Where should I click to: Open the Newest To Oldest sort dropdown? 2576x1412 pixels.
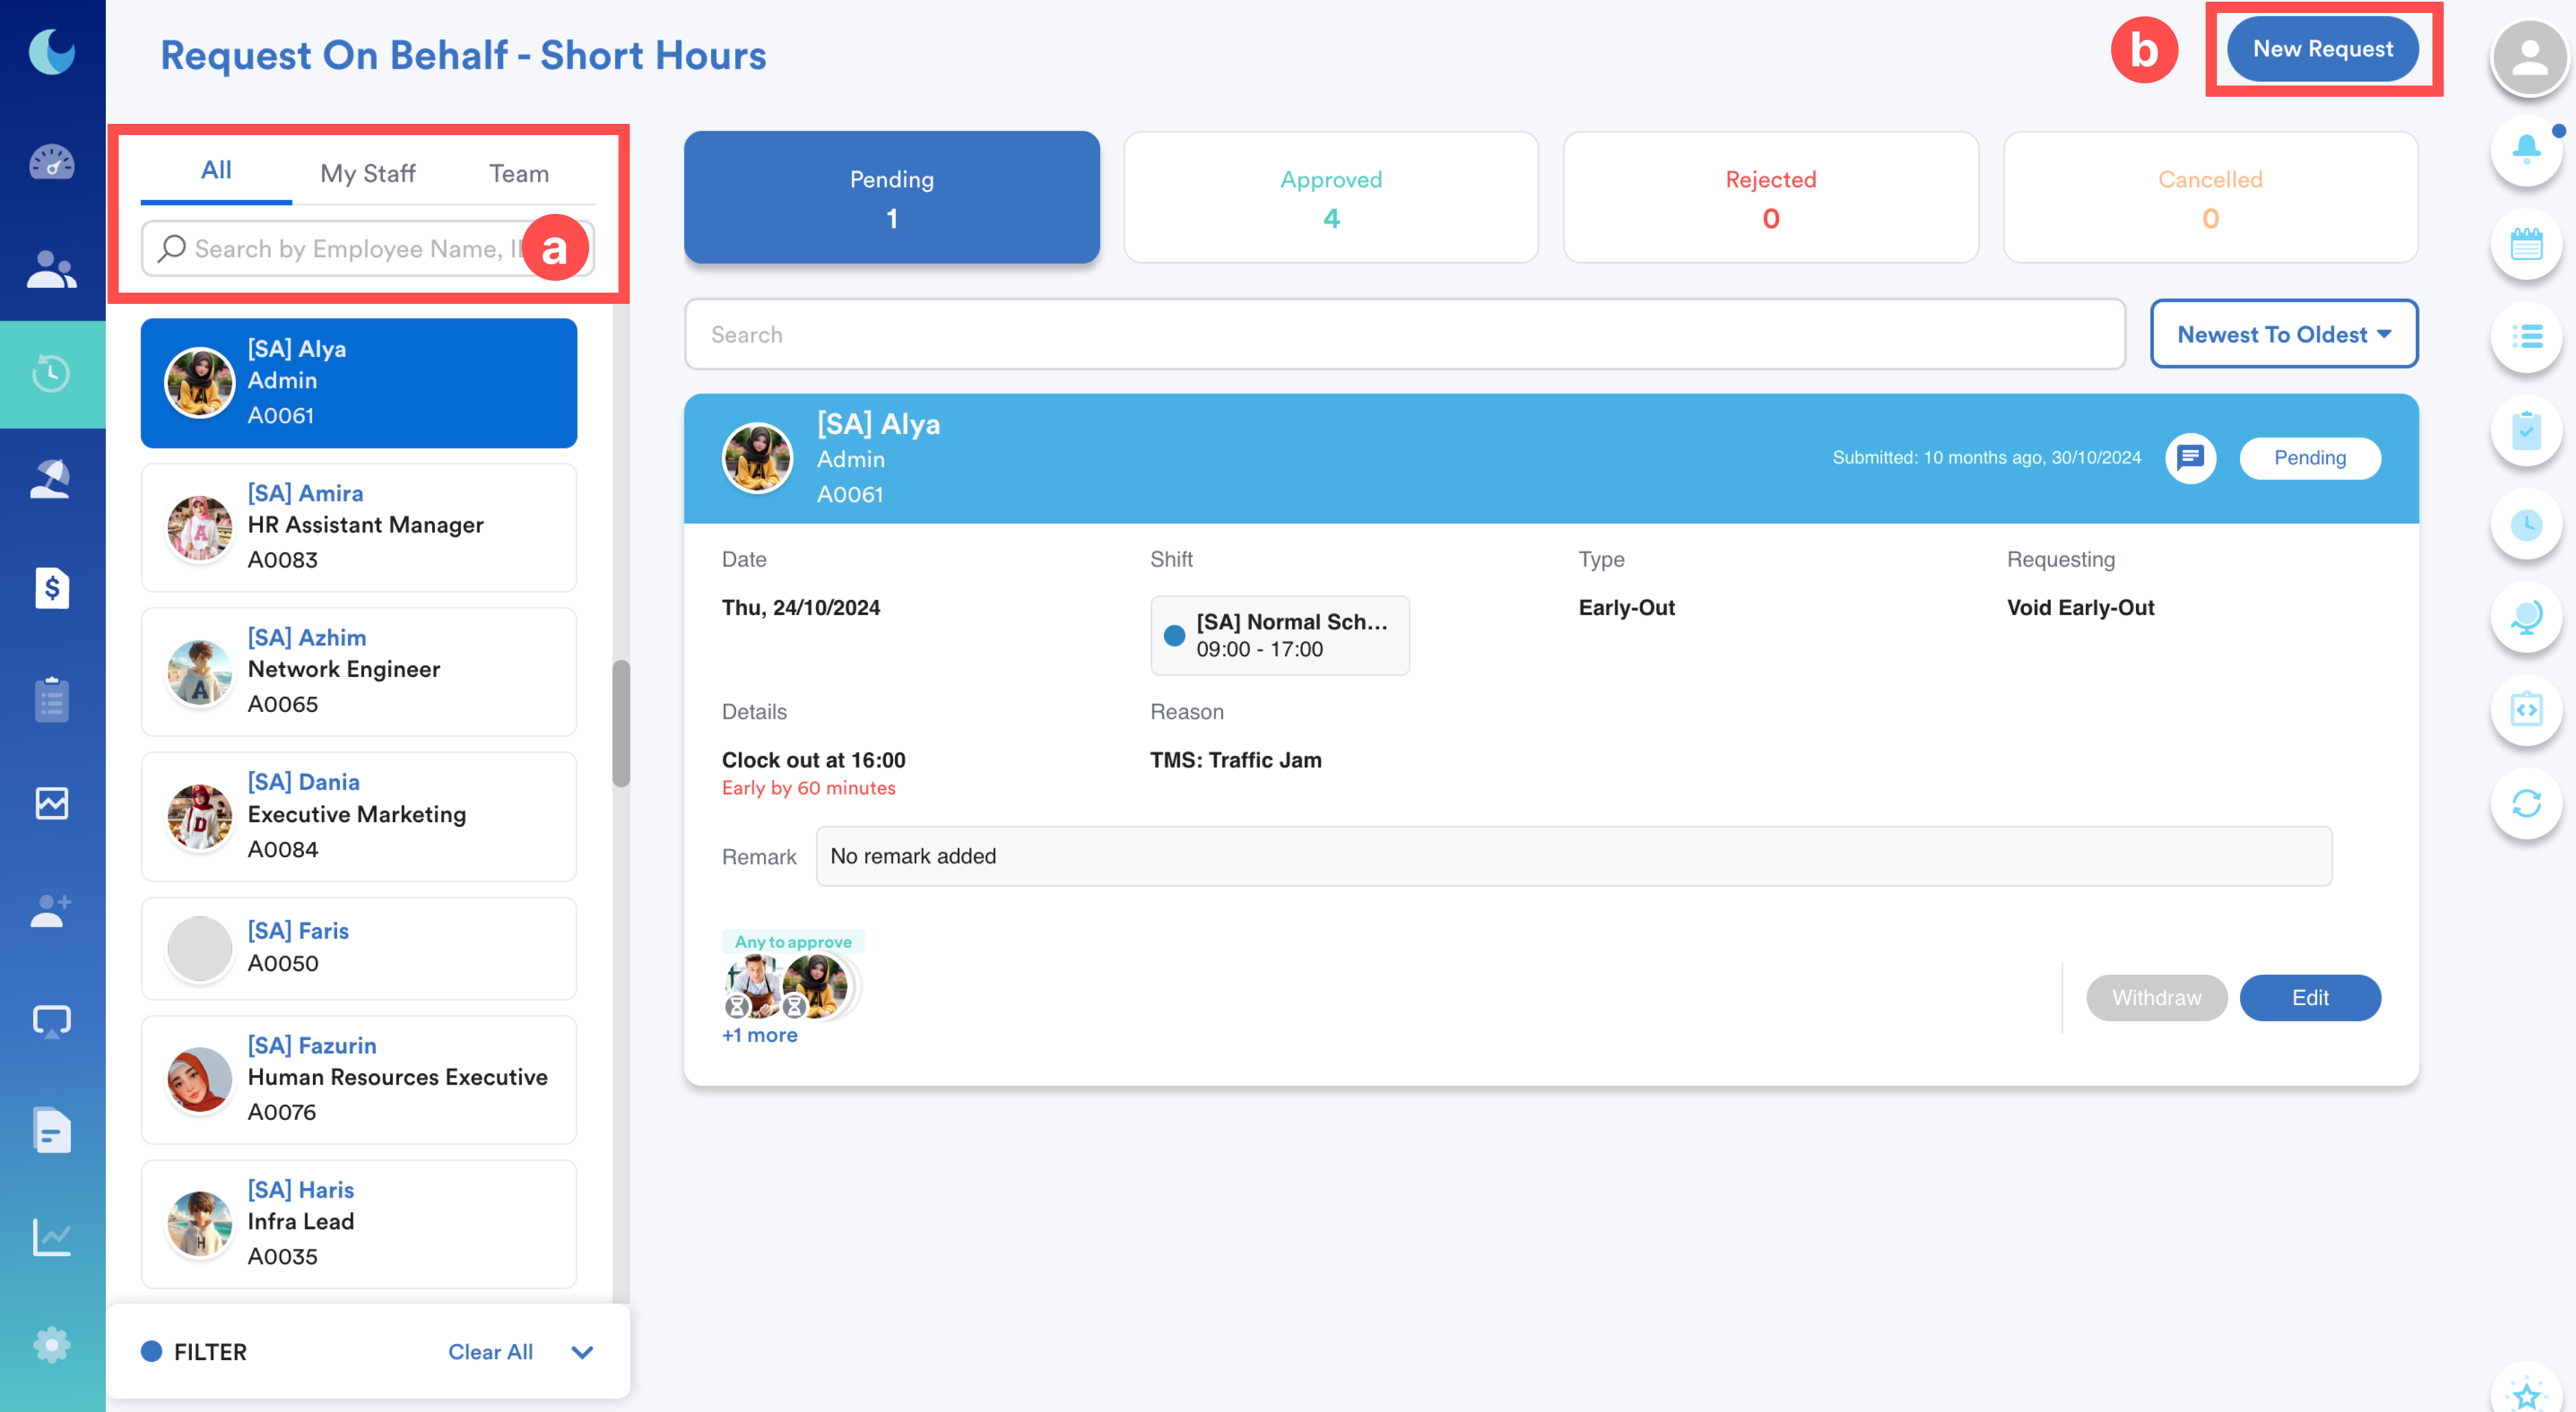[2283, 334]
